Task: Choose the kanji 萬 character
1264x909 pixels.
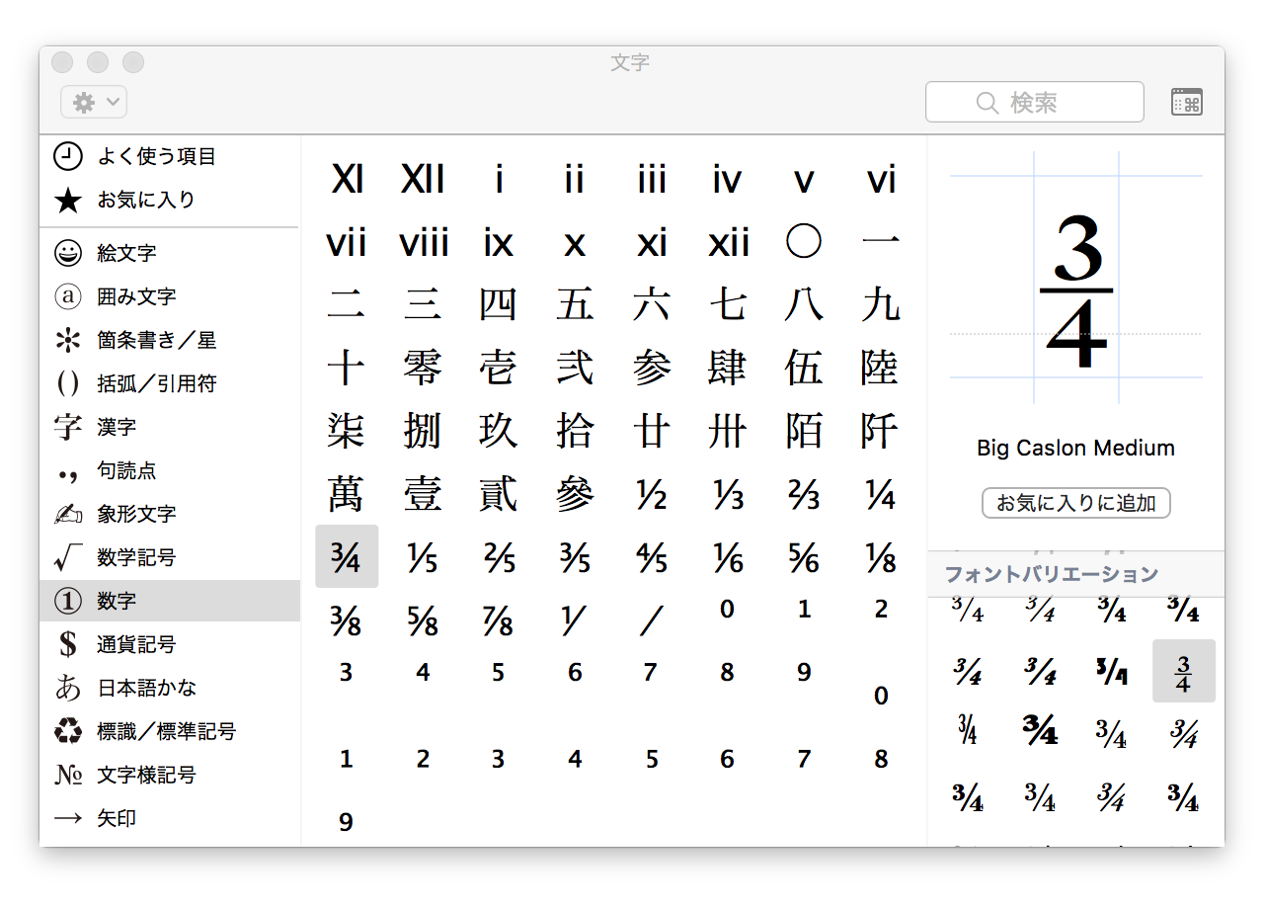Action: coord(347,494)
